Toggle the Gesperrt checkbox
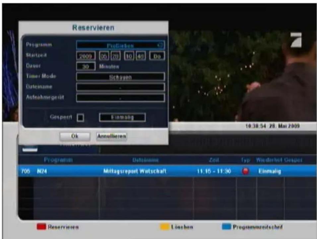Viewport: 317px width, 239px height. point(81,118)
